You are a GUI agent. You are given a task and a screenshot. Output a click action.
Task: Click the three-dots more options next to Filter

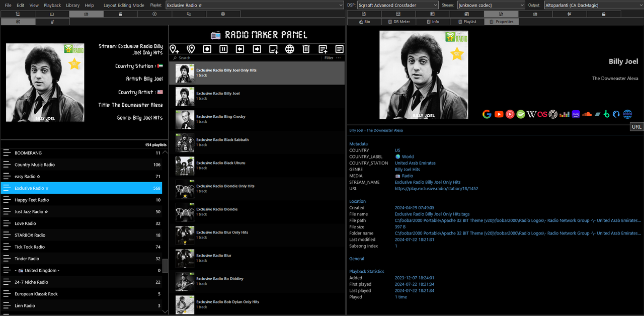(x=339, y=58)
